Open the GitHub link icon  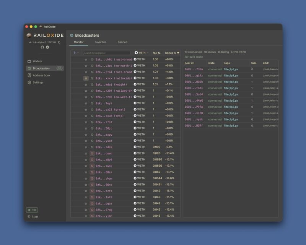tap(42, 47)
